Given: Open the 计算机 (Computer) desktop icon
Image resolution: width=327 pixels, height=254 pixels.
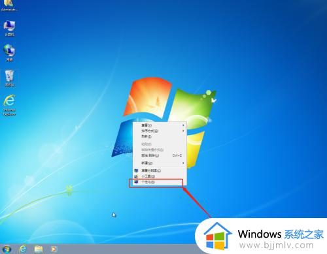Looking at the screenshot, I should pos(9,28).
